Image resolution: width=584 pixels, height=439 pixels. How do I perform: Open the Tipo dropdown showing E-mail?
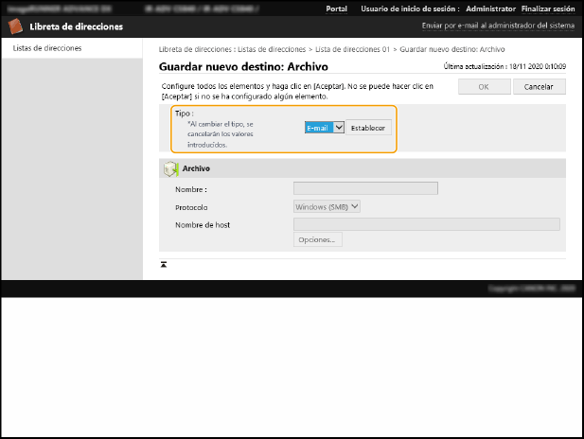[324, 127]
